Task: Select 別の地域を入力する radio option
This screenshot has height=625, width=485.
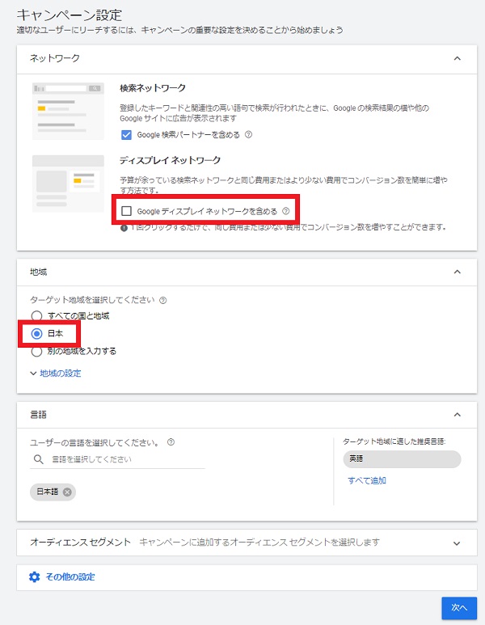Action: click(36, 351)
